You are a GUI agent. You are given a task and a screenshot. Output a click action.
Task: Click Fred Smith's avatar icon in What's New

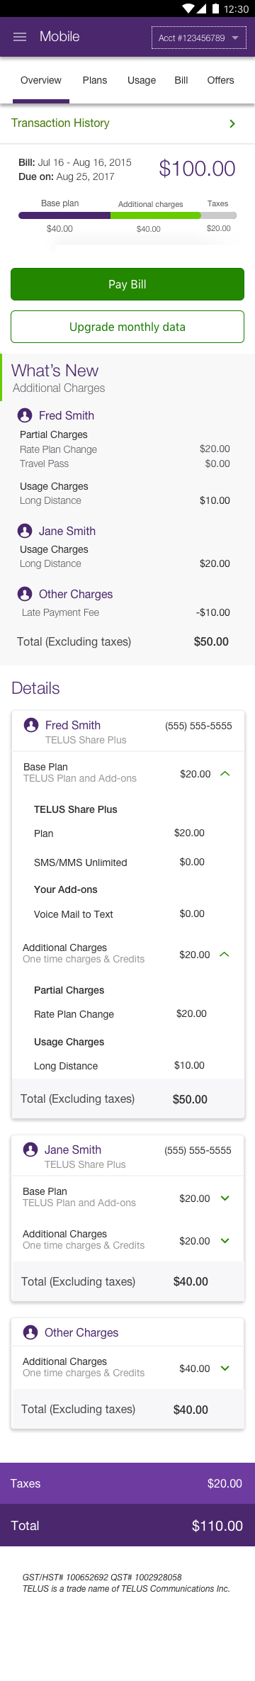click(25, 415)
